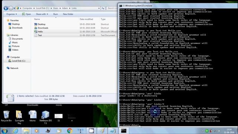Select Network in the navigation pane
238x134 pixels.
tap(14, 68)
